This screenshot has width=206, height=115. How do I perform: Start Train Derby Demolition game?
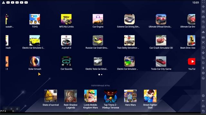[x=129, y=40]
